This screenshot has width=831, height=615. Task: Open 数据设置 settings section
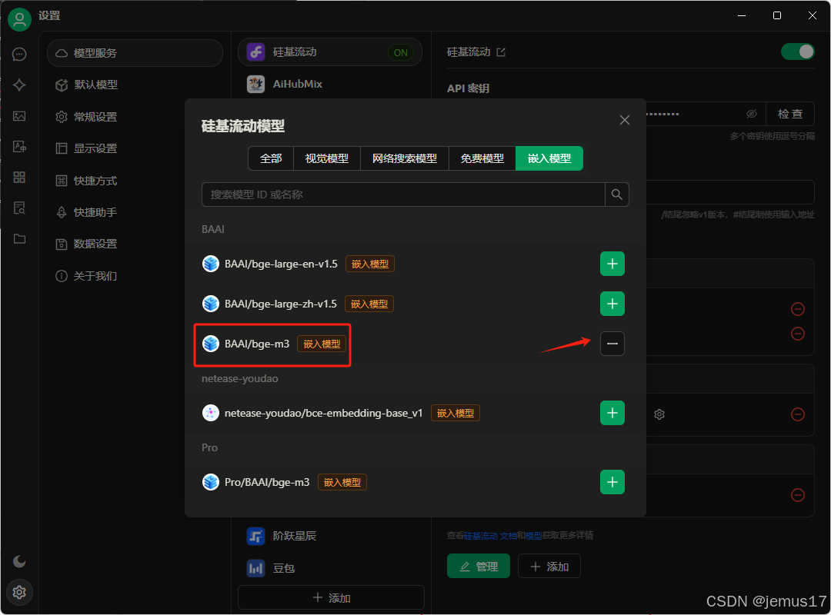point(135,244)
